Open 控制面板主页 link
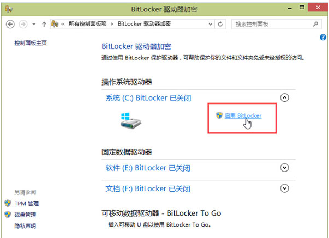This screenshot has width=329, height=238. coord(31,43)
